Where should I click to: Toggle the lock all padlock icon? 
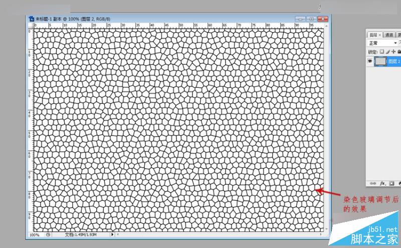pyautogui.click(x=399, y=52)
